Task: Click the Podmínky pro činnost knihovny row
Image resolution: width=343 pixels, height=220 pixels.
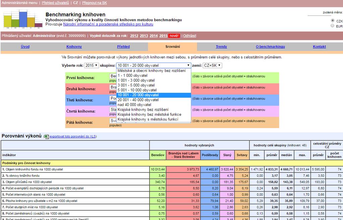Action: click(x=172, y=163)
